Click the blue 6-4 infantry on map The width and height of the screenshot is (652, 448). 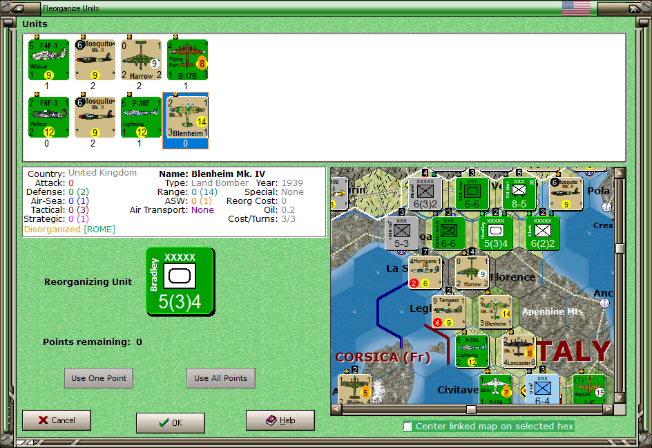pyautogui.click(x=542, y=389)
